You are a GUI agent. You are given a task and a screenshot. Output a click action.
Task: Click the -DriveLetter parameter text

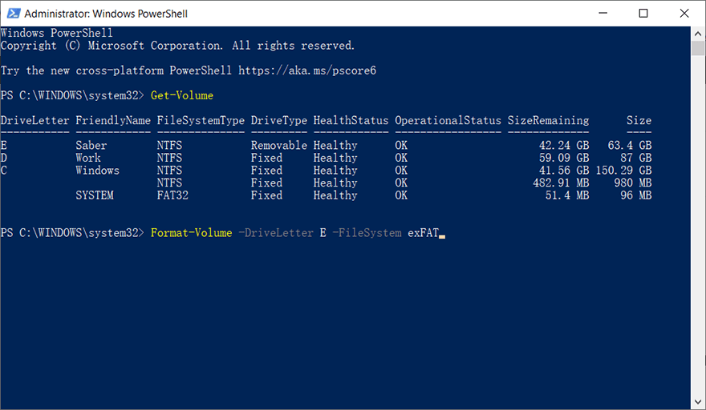point(276,233)
